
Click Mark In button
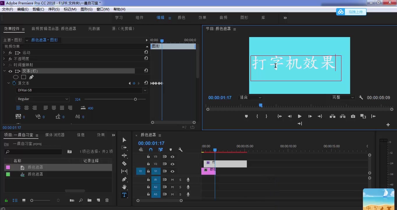257,116
